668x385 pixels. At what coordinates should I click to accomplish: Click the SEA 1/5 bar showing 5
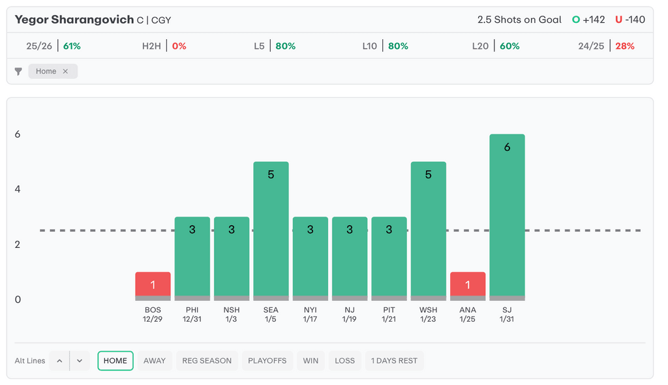271,230
